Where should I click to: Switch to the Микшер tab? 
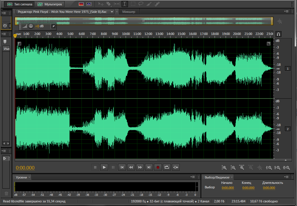click(x=129, y=12)
